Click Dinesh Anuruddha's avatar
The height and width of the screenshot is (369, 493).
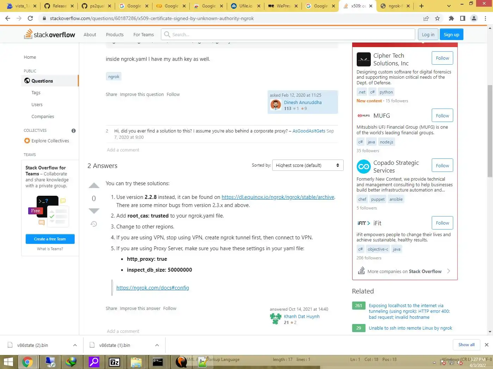[275, 105]
